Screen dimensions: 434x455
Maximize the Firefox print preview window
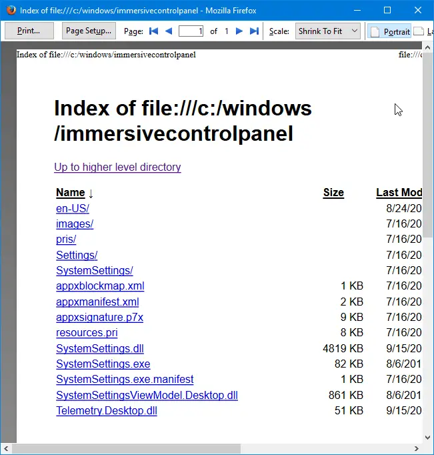(387, 10)
